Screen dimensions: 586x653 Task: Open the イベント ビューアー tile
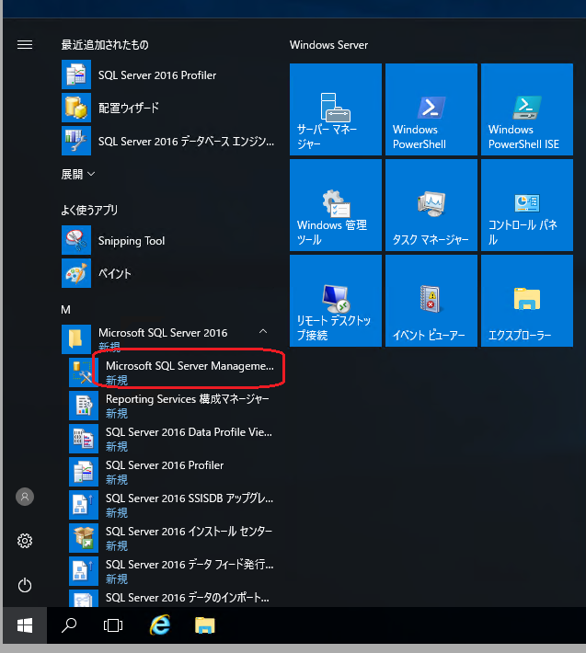431,301
